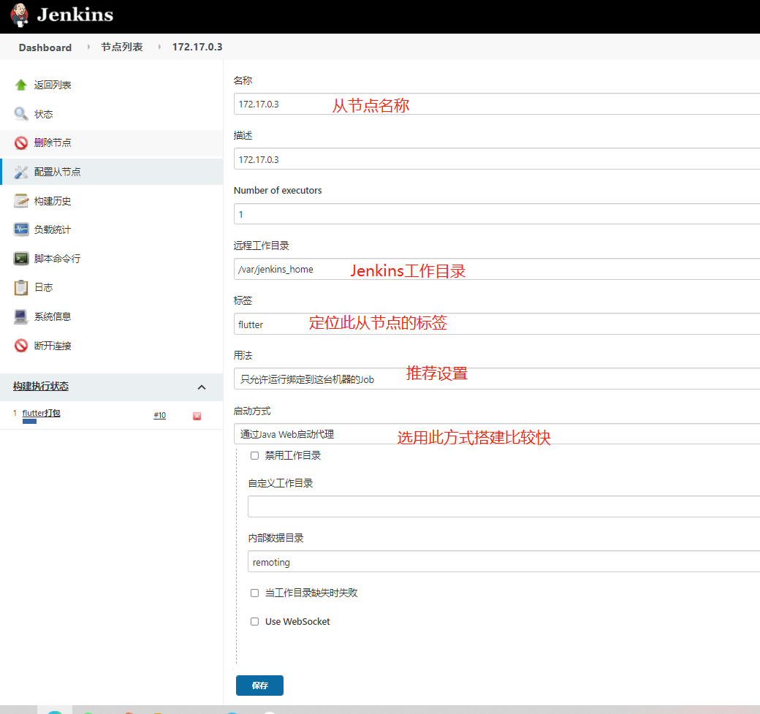Open the 172.17.0.3 breadcrumb link
Viewport: 760px width, 714px height.
pyautogui.click(x=197, y=47)
